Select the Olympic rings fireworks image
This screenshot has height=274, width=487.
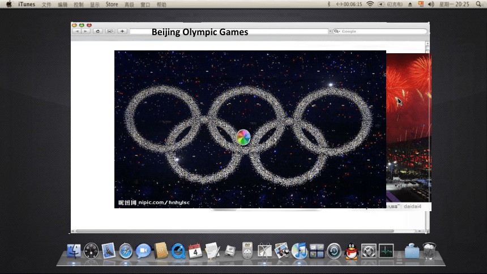pyautogui.click(x=250, y=129)
